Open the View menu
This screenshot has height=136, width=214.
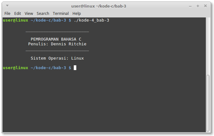[x=29, y=14]
